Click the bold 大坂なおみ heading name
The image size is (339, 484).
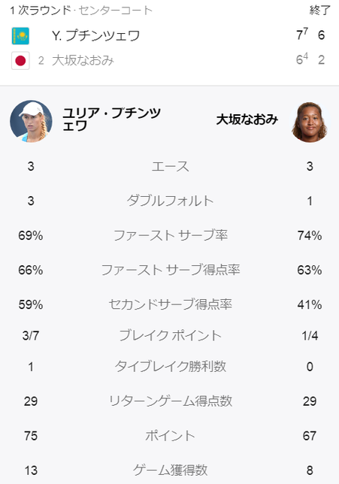(247, 119)
